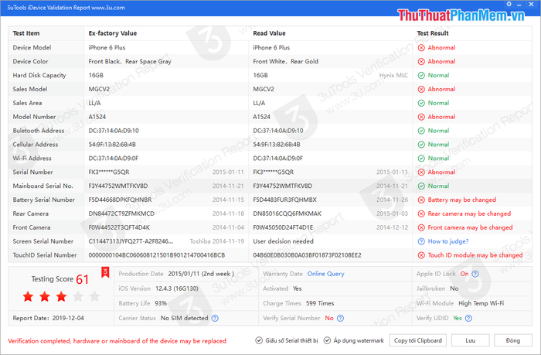This screenshot has width=541, height=355.
Task: Click the error icon beside Touch ID module may be changed
Action: (x=421, y=255)
